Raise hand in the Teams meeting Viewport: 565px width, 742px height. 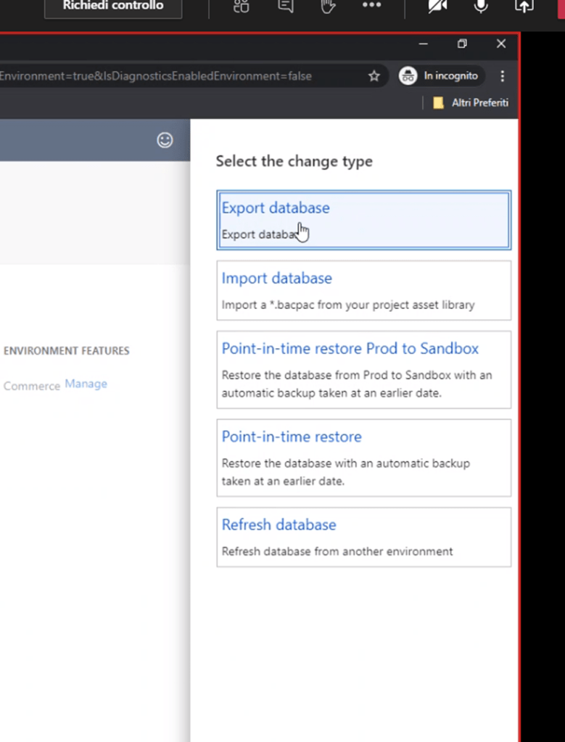point(328,7)
